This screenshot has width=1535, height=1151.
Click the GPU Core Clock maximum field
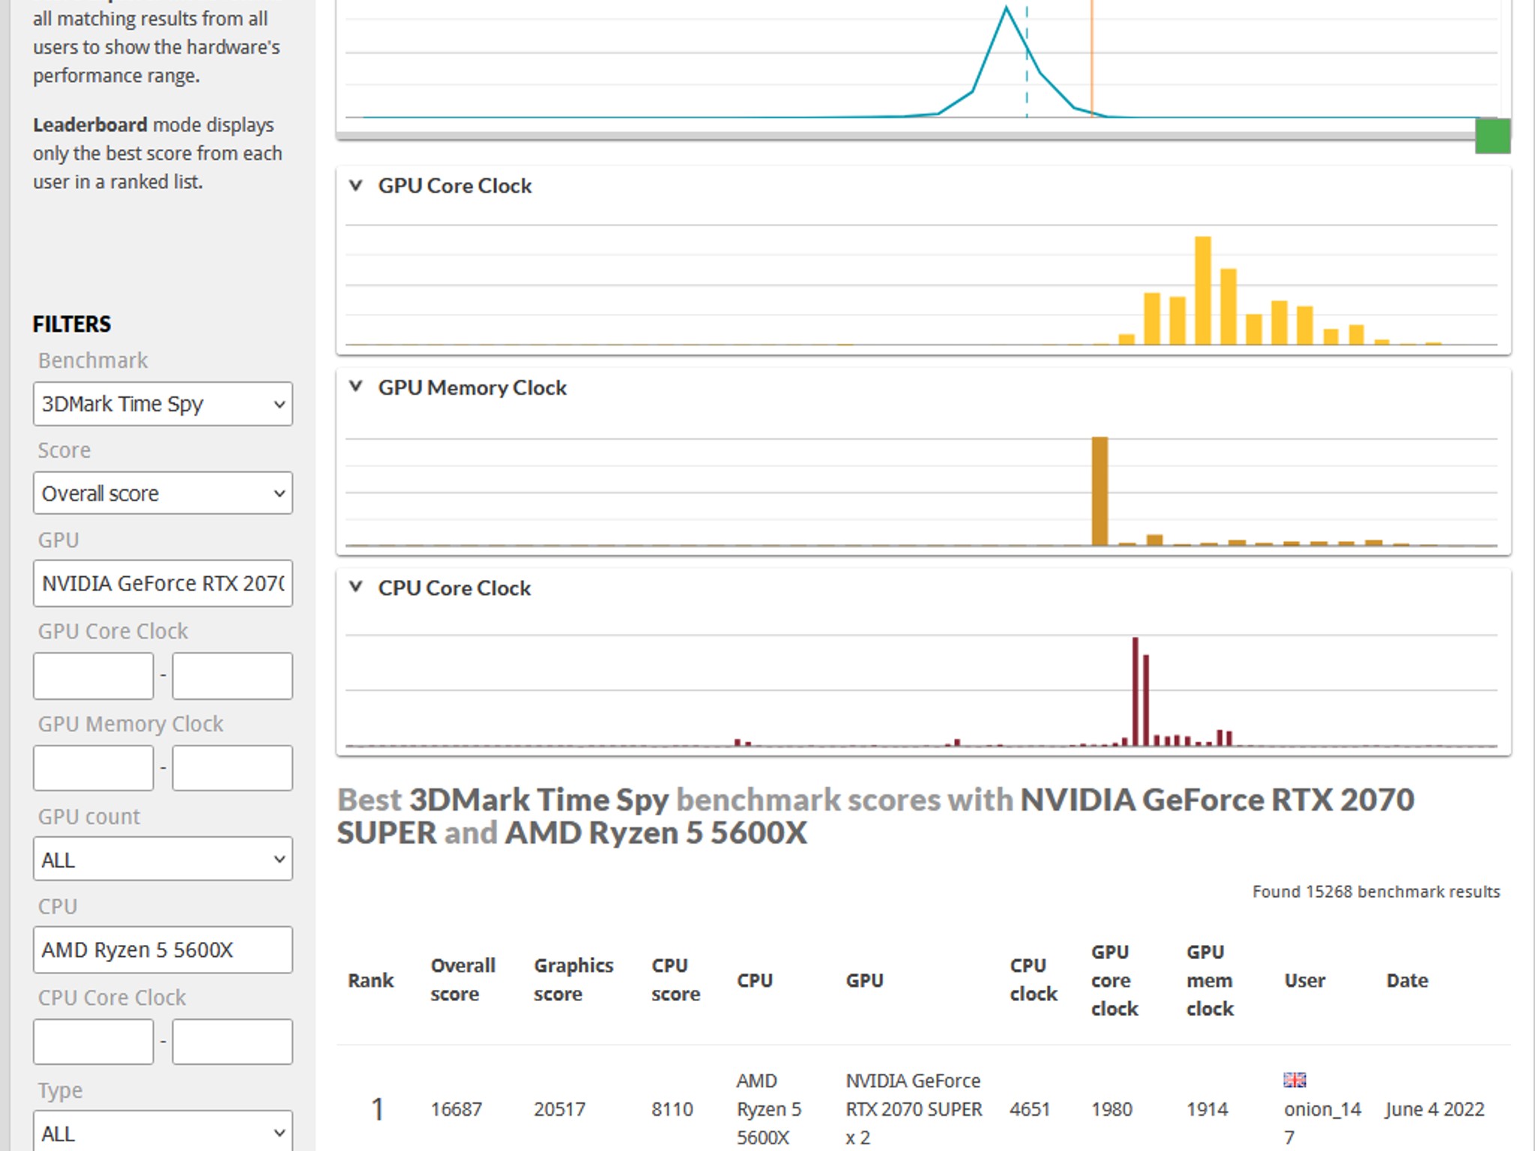(x=232, y=676)
